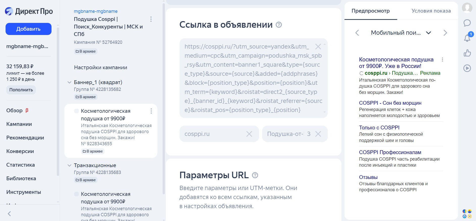
Task: Open the chat bubble icon
Action: 467,23
